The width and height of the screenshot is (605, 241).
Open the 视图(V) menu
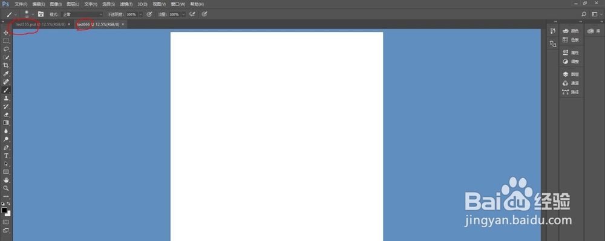pos(159,4)
